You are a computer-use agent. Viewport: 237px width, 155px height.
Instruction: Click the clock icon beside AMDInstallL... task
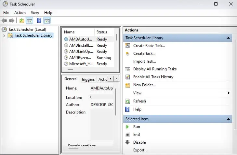coord(66,45)
